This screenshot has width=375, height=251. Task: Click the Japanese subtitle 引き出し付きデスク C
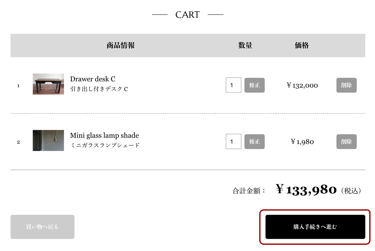99,89
